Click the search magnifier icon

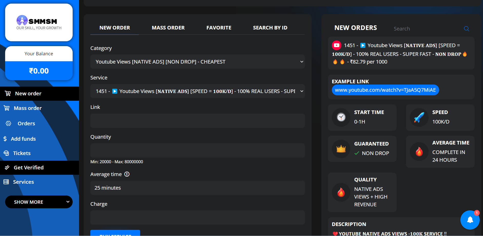coord(466,29)
